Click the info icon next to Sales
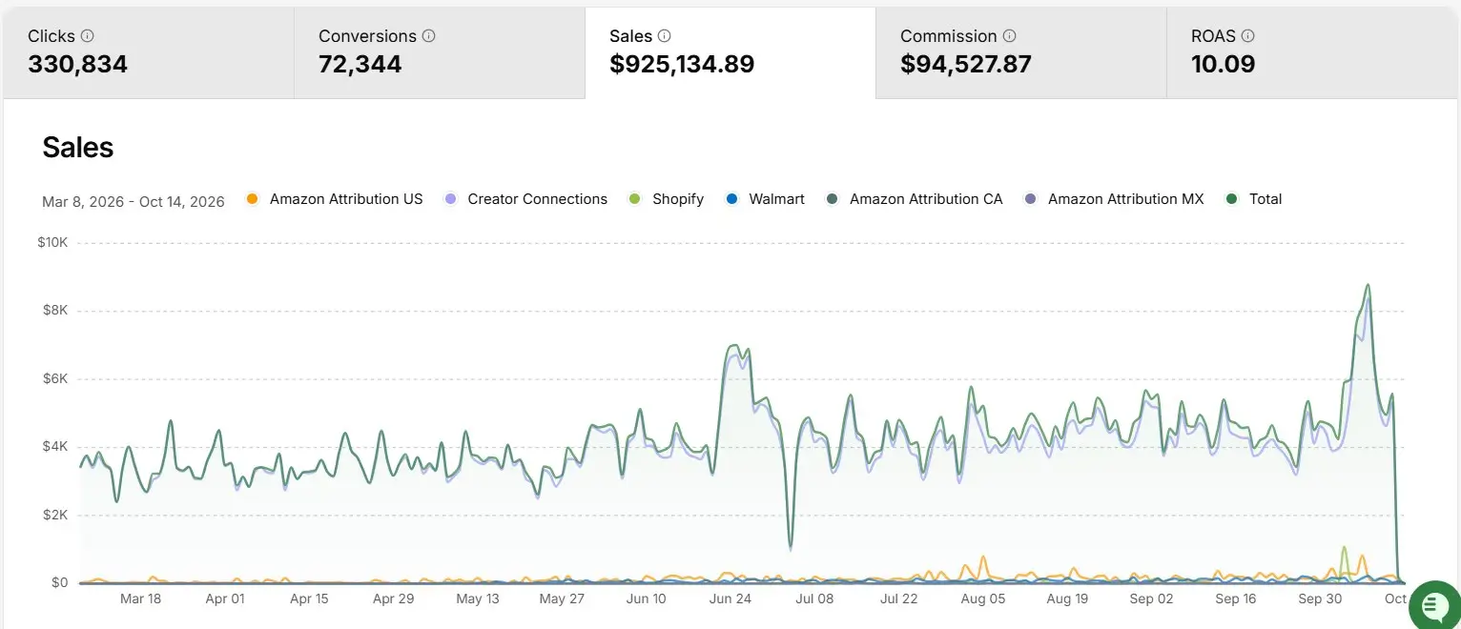The height and width of the screenshot is (629, 1461). pyautogui.click(x=665, y=36)
